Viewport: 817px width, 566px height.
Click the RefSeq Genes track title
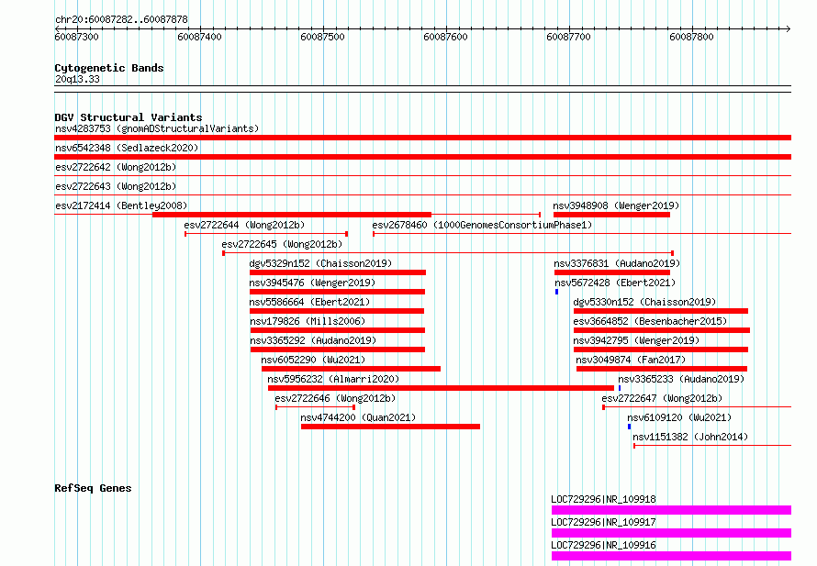93,488
